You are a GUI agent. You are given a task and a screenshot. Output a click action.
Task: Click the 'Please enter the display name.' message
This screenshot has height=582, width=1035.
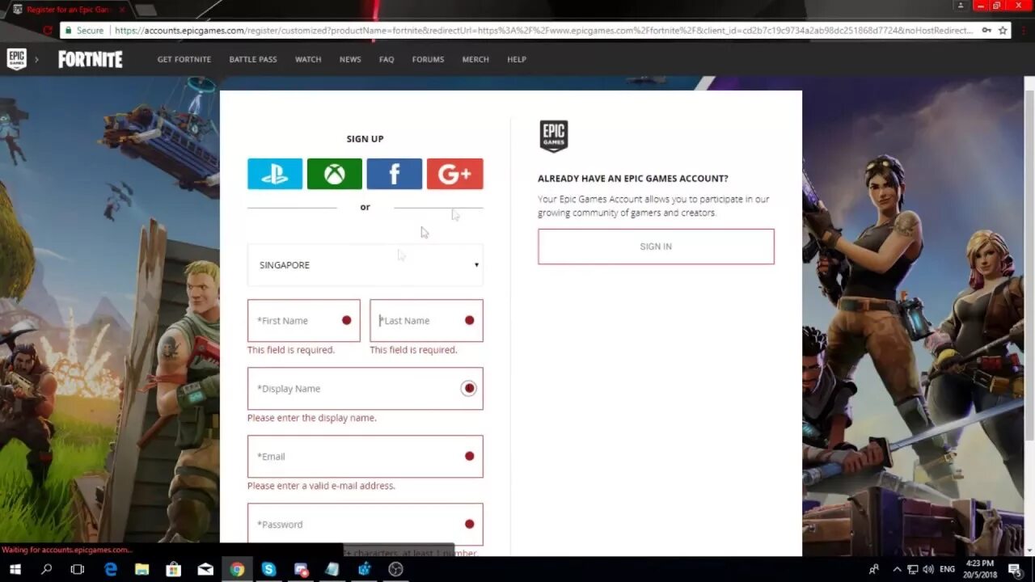312,418
